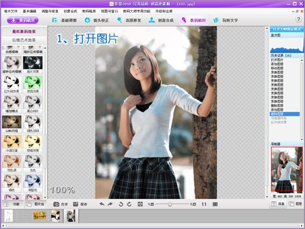The image size is (305, 229).
Task: Collapse the 直方图 histogram panel header
Action: pyautogui.click(x=287, y=35)
